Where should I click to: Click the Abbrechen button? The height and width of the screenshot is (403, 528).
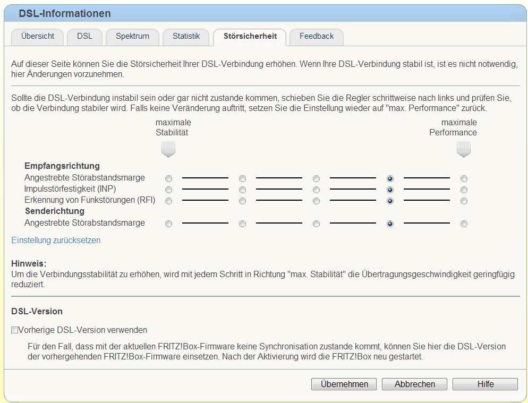(414, 384)
